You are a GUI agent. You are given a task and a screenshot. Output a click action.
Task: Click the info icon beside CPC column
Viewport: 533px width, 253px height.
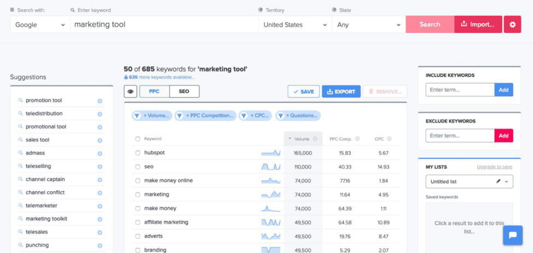click(389, 139)
